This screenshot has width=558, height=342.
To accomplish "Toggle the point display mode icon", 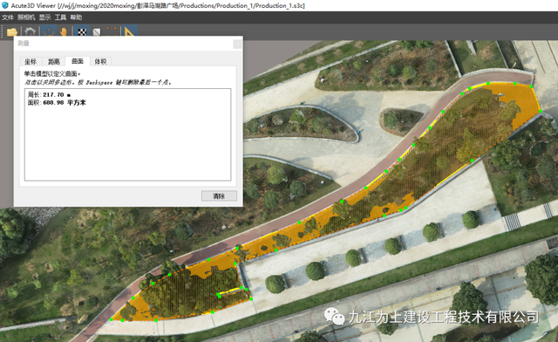I will (x=112, y=31).
